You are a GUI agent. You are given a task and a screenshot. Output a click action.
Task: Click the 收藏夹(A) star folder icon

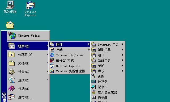(12, 54)
